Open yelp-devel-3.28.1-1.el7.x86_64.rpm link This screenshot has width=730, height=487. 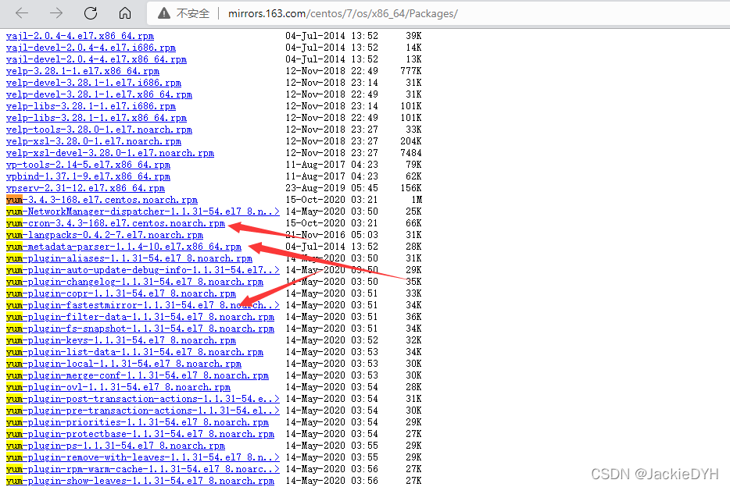coord(99,94)
